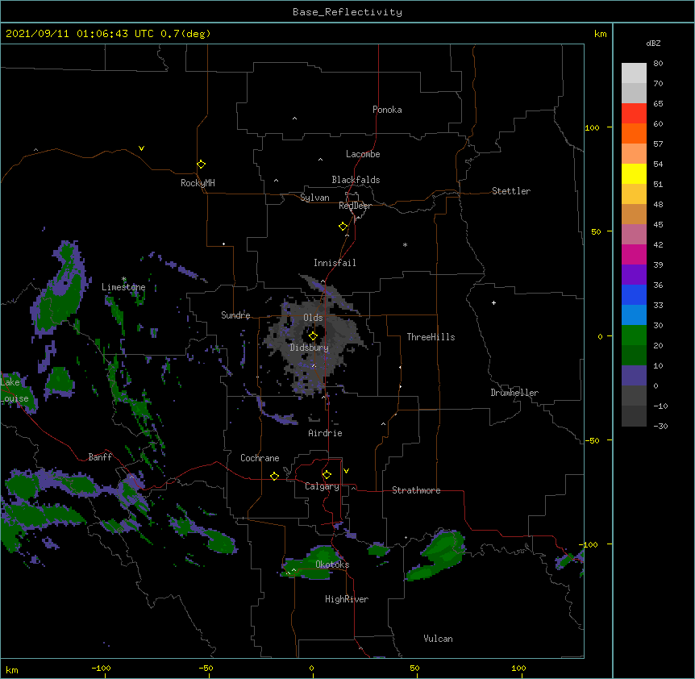Click the radar site diamond between Olds and Didsbury

point(313,335)
